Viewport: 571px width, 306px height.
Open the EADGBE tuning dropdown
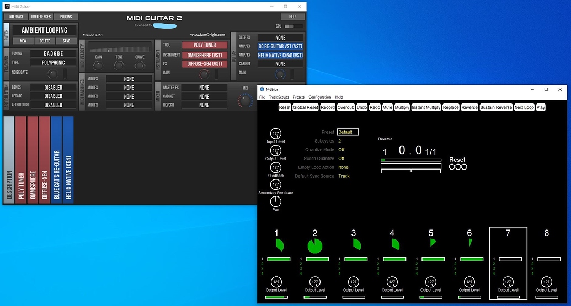pos(53,53)
